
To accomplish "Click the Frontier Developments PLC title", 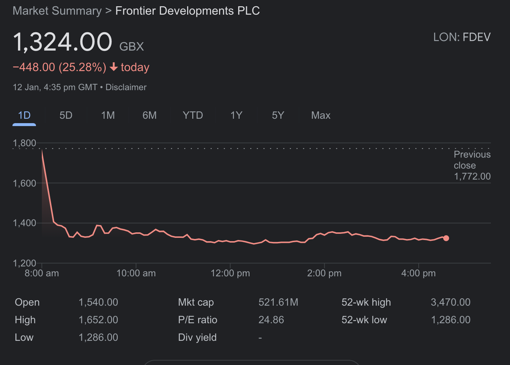I will click(x=187, y=11).
